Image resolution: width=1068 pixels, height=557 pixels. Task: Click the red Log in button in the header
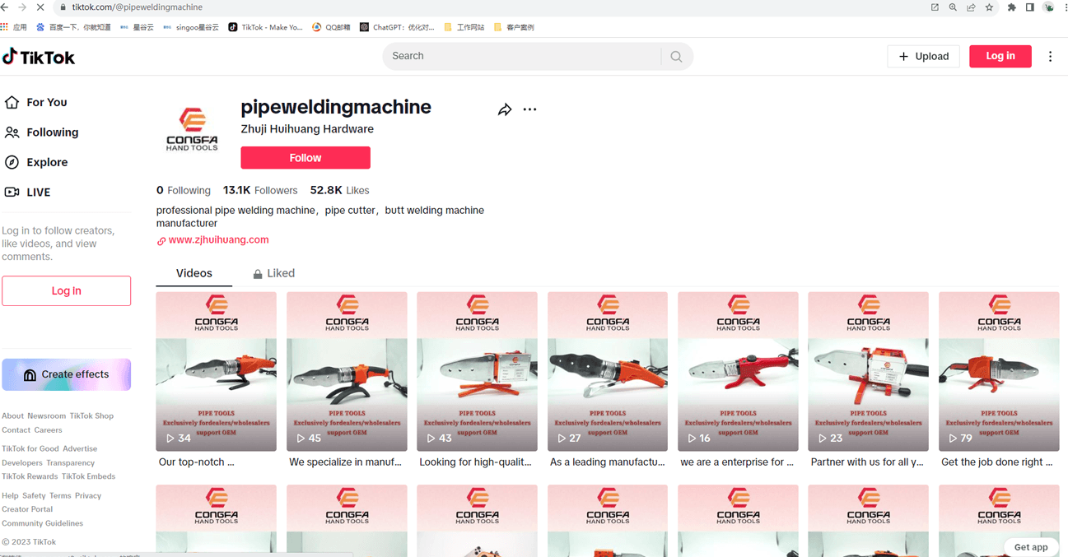click(1000, 56)
